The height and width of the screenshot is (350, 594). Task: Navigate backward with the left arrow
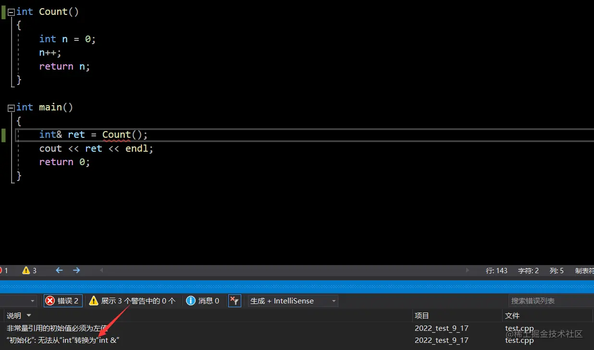click(59, 270)
